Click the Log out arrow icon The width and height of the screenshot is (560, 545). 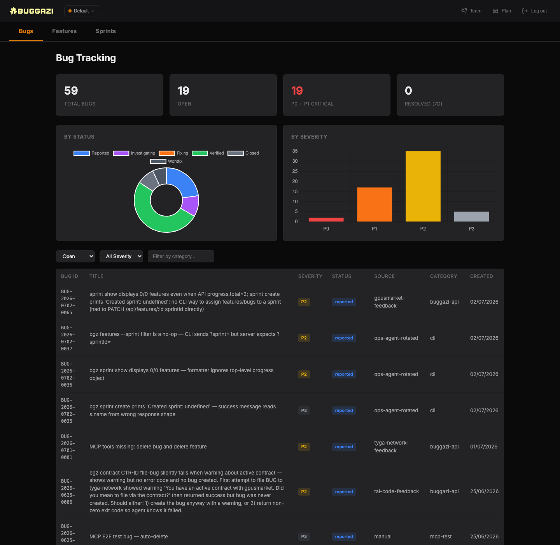pyautogui.click(x=525, y=11)
